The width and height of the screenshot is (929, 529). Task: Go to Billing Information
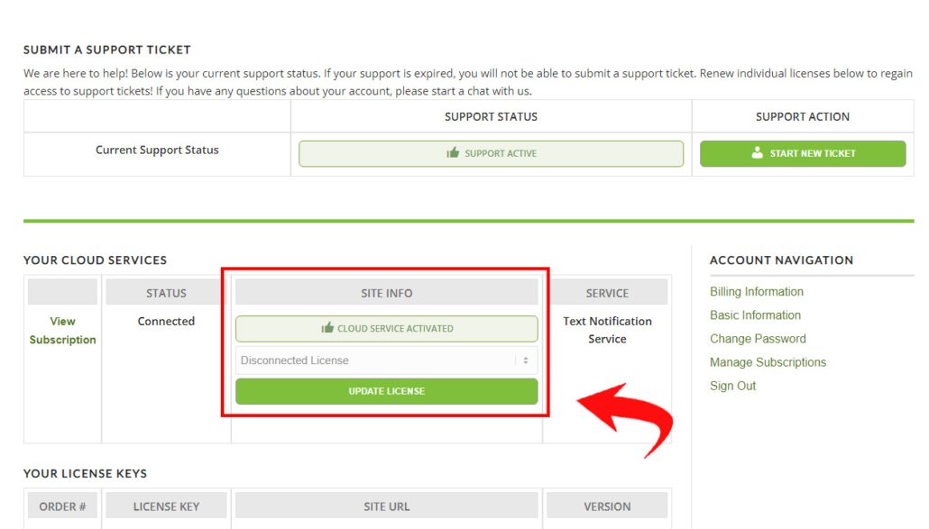756,292
